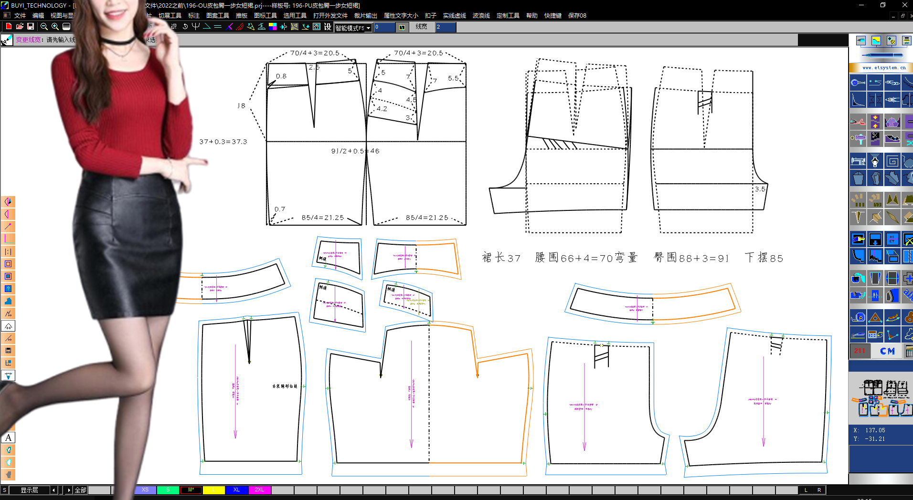Select the parallel lines tool icon
The image size is (913, 500).
point(218,27)
